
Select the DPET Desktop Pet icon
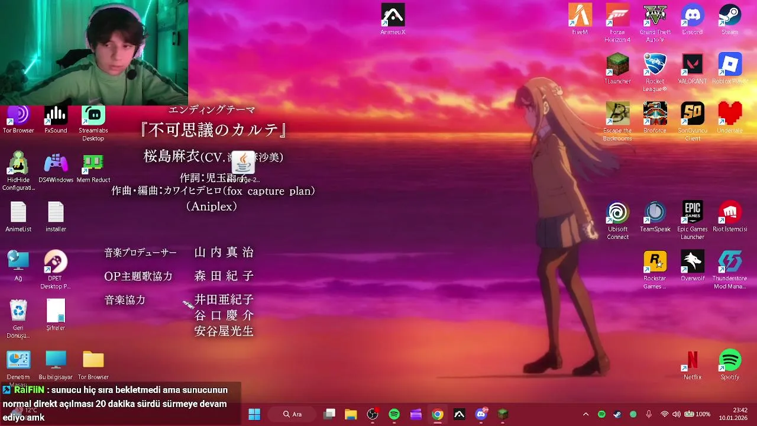(x=56, y=269)
